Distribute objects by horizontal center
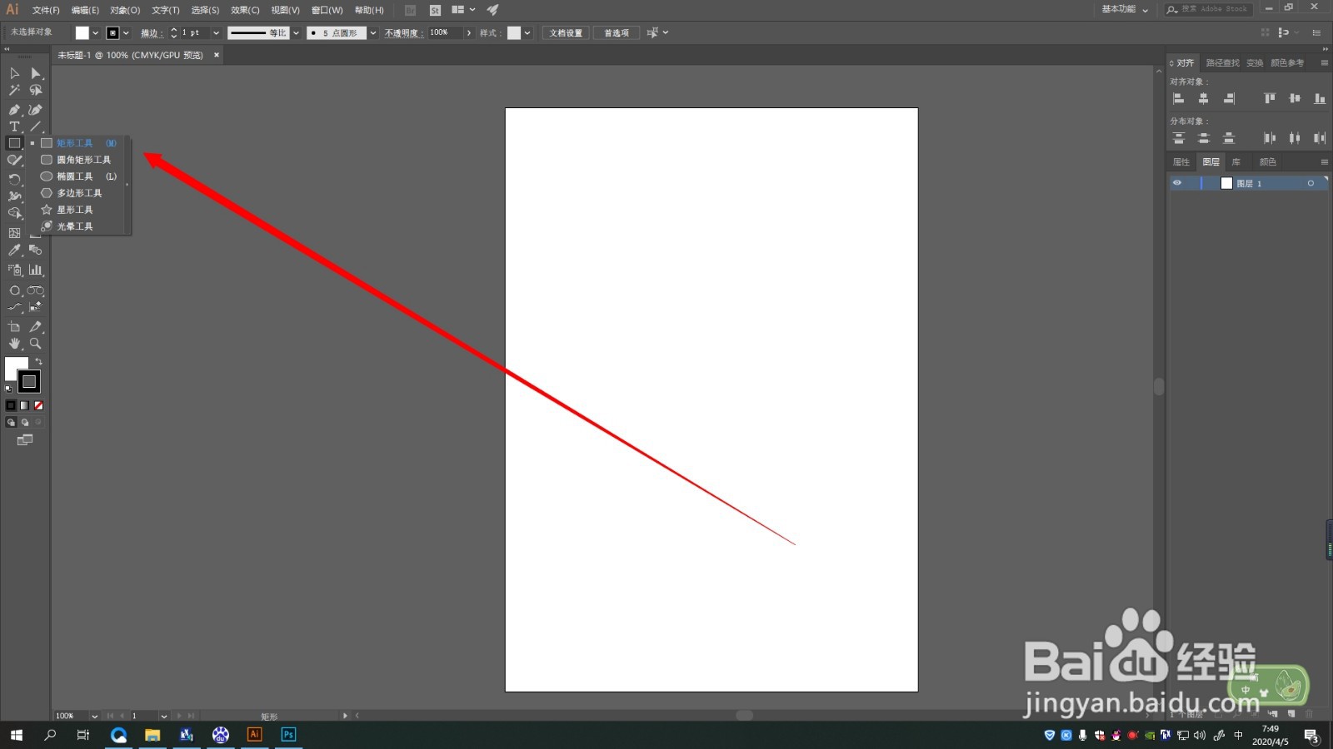 1294,138
